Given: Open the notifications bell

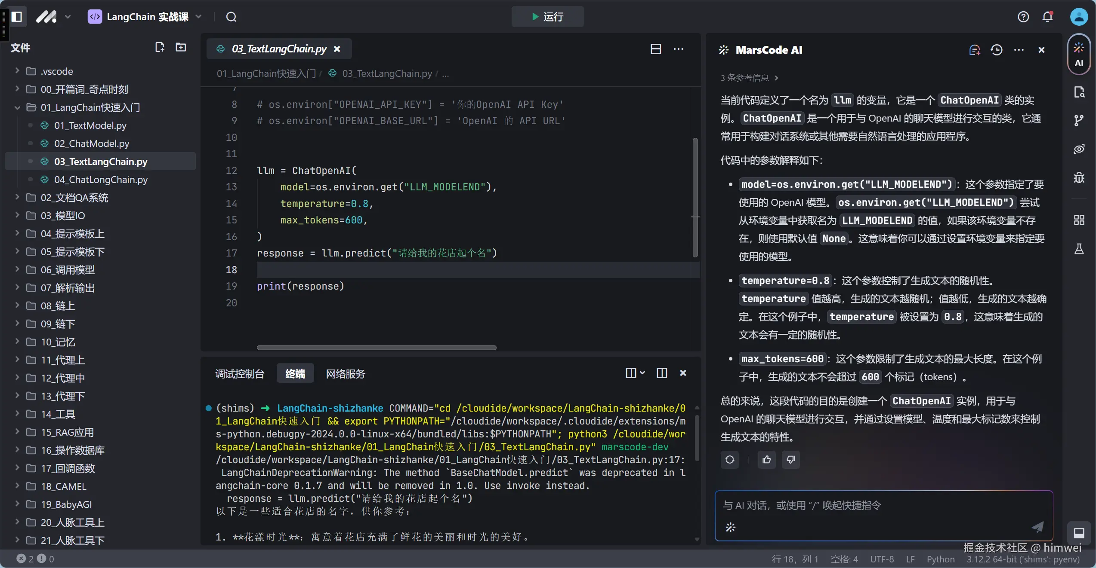Looking at the screenshot, I should [1047, 17].
